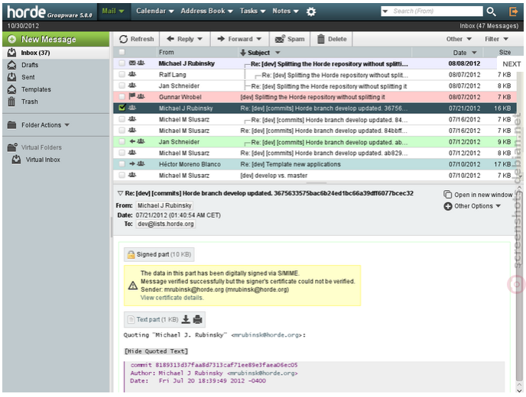
Task: Click the print icon next to Text part
Action: point(198,319)
